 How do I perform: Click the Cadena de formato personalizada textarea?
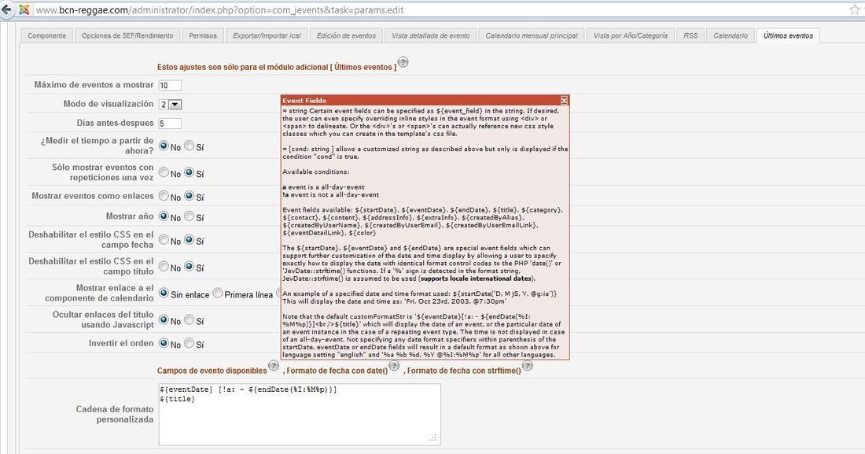click(x=300, y=414)
